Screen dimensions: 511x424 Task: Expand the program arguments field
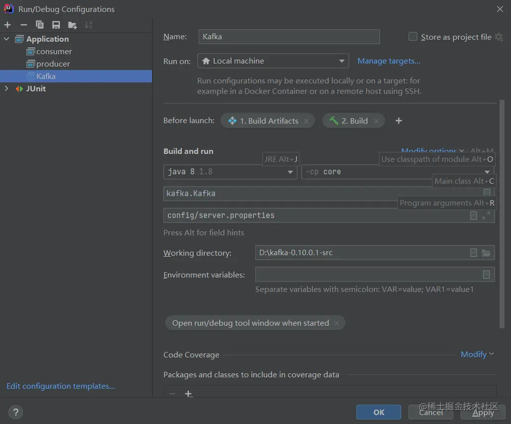point(486,215)
